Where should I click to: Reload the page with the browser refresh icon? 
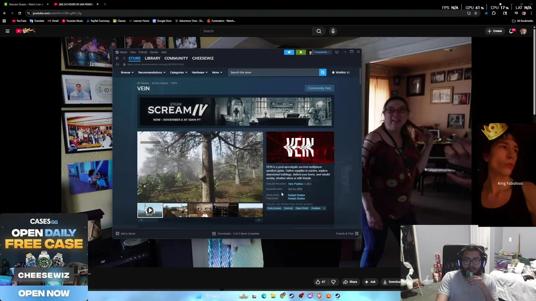click(19, 13)
